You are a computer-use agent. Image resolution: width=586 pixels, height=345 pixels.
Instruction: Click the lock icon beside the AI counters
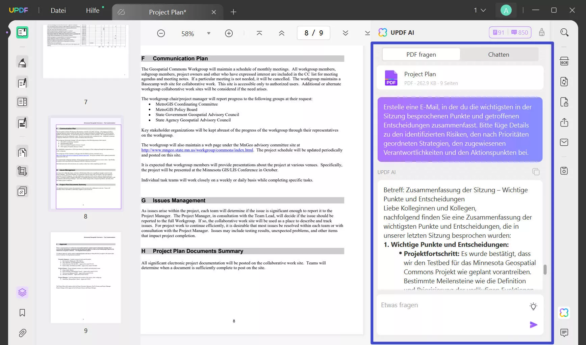(x=542, y=32)
